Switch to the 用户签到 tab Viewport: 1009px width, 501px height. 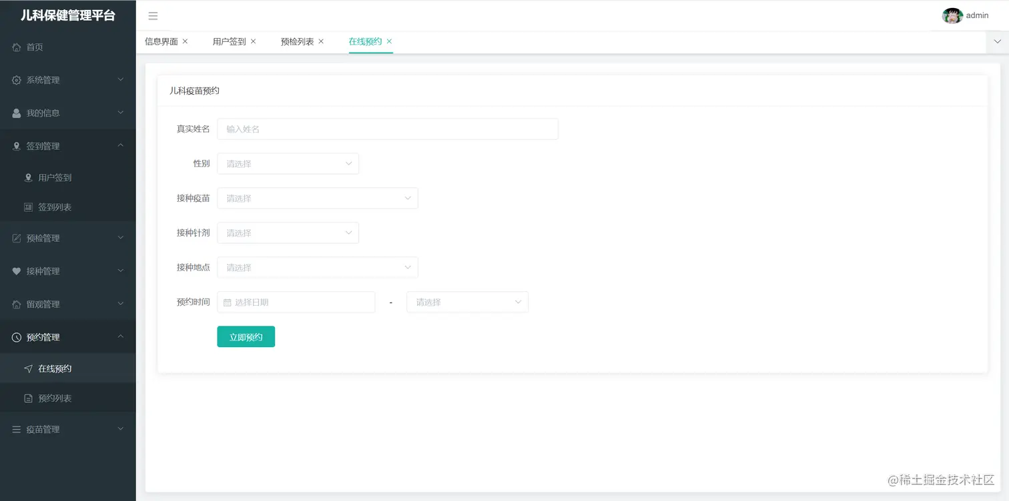[x=230, y=41]
